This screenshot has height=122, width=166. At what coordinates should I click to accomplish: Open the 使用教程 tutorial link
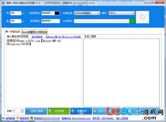(10, 118)
